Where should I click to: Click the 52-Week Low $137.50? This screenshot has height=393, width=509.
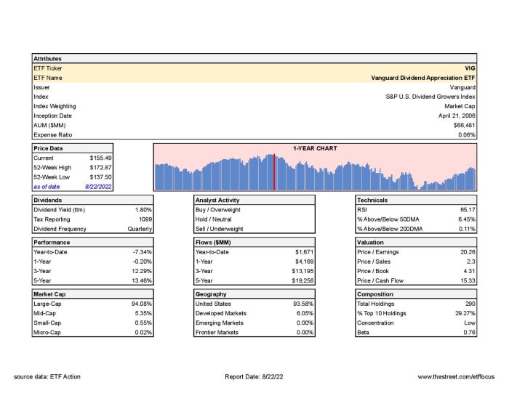coord(100,177)
